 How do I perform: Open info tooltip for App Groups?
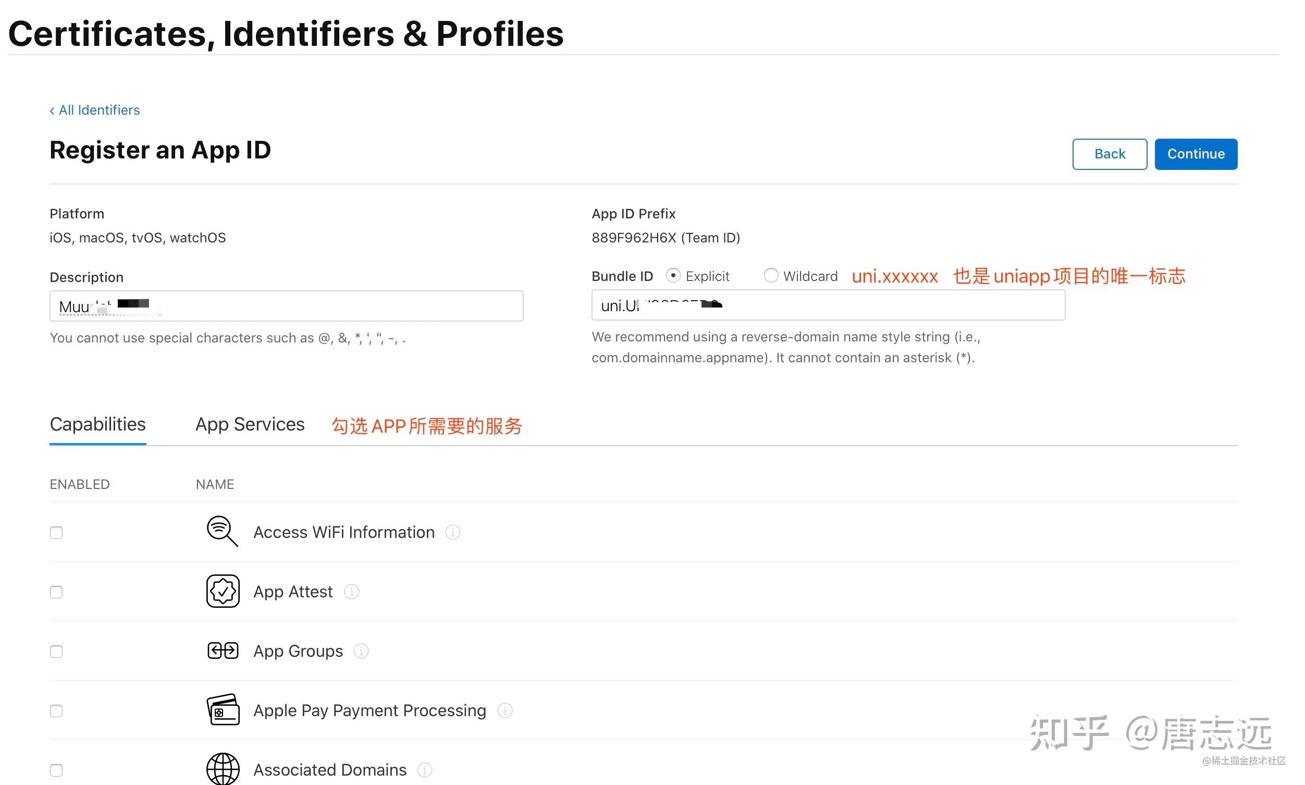pos(362,651)
